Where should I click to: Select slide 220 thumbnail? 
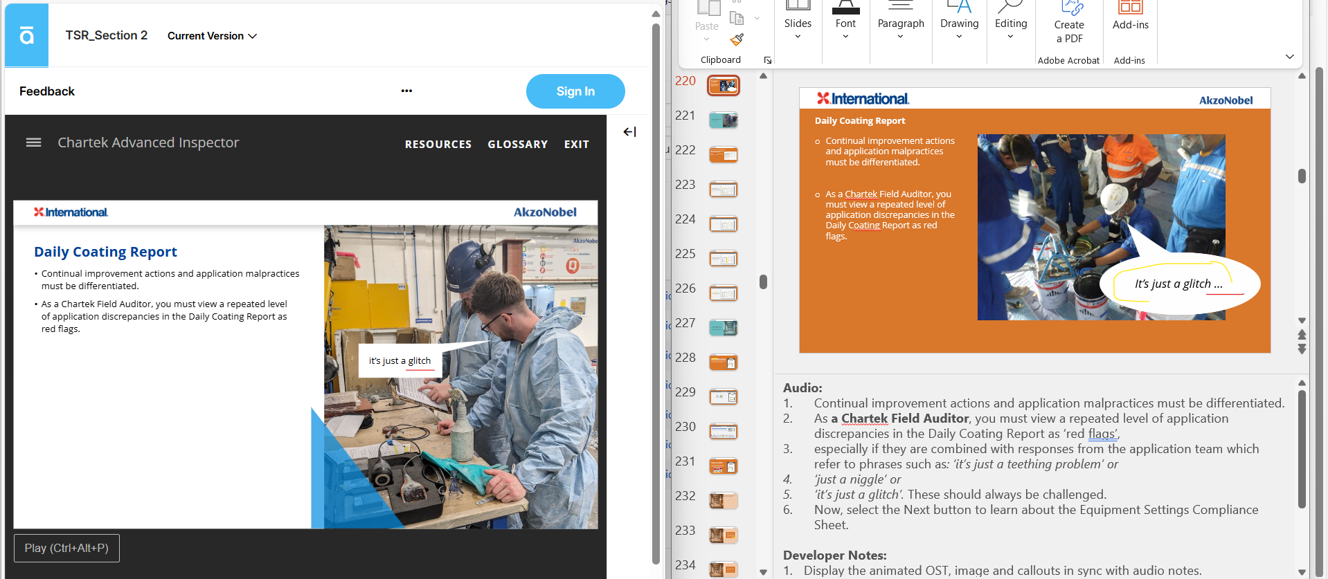point(723,85)
